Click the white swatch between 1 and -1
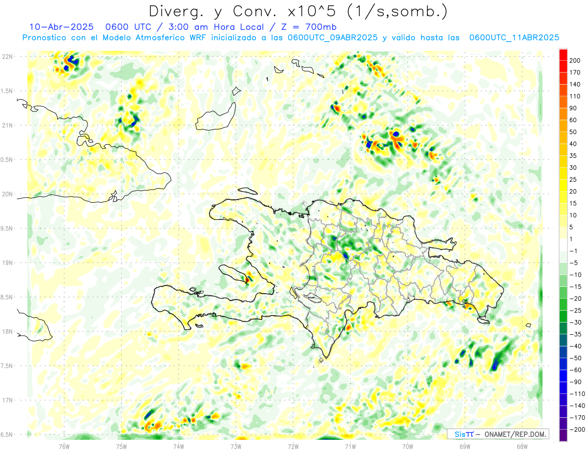The width and height of the screenshot is (586, 453). coord(563,245)
